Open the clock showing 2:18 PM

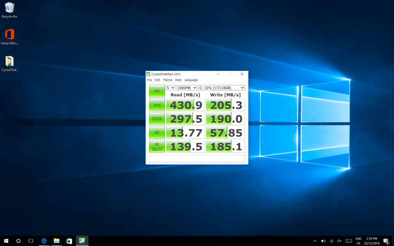tap(372, 241)
